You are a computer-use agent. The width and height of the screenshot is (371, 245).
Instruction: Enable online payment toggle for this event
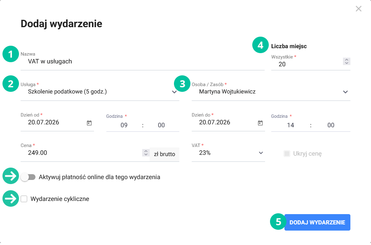click(x=28, y=177)
